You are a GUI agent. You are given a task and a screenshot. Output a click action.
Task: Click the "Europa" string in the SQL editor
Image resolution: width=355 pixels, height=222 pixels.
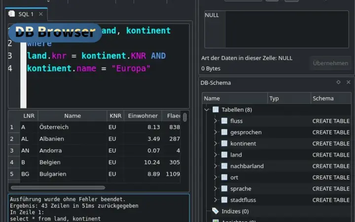point(131,68)
